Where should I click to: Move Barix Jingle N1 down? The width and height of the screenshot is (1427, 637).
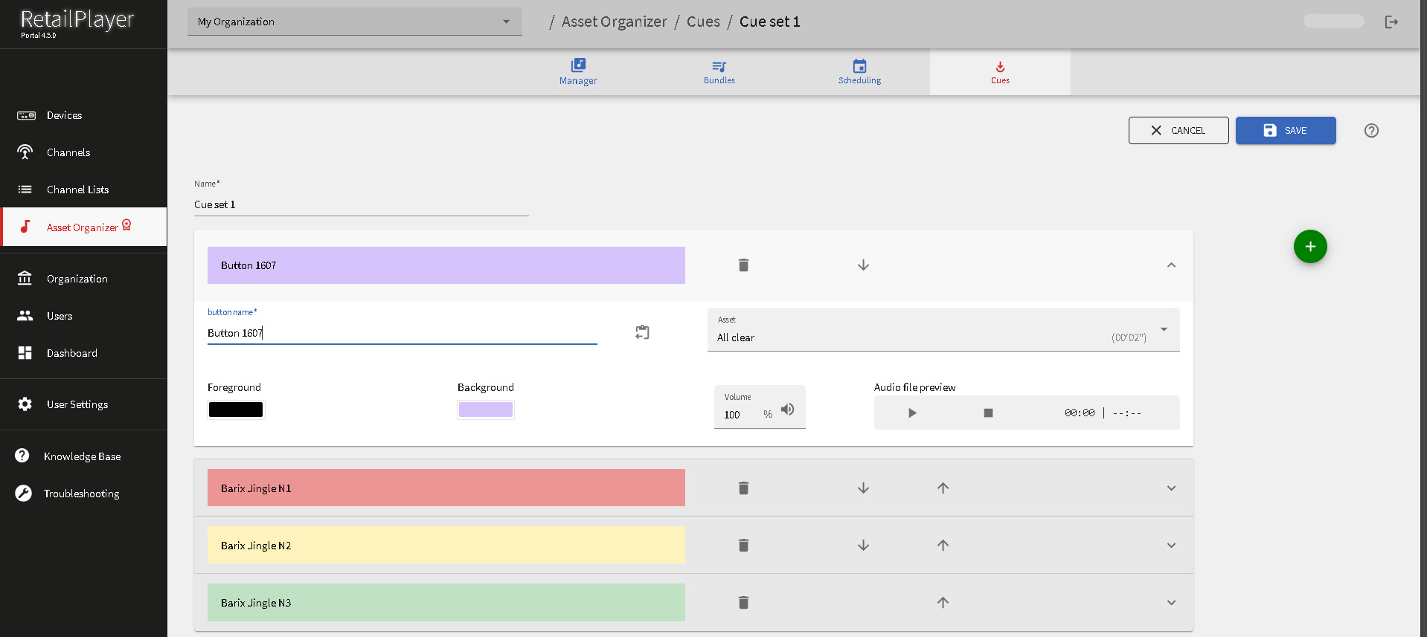pyautogui.click(x=863, y=488)
